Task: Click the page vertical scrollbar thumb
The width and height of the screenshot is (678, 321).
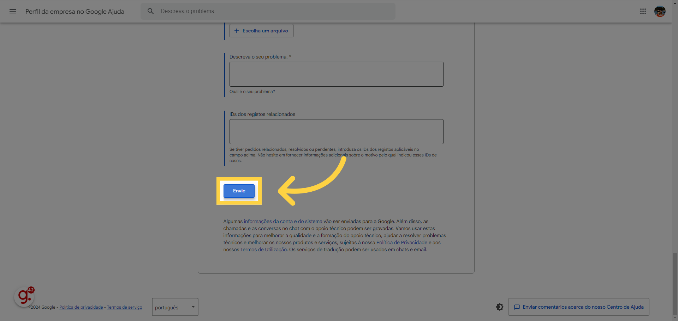Action: pos(675,284)
